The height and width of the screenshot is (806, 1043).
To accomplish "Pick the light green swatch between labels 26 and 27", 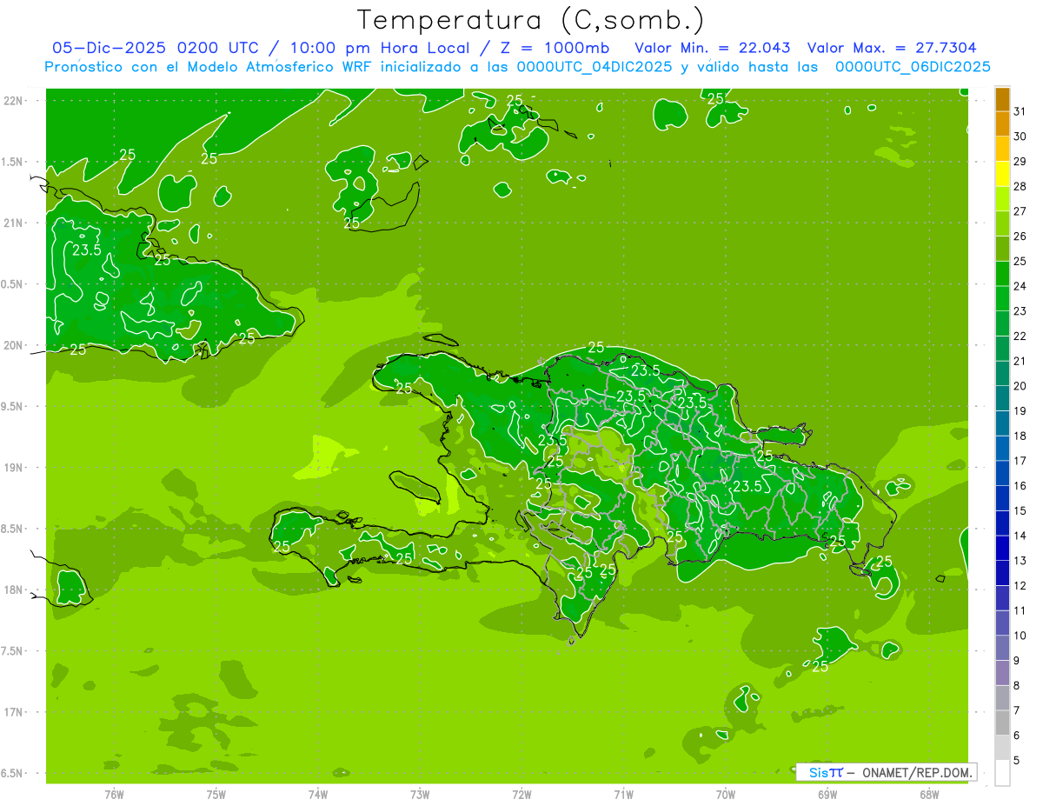I will point(1002,223).
